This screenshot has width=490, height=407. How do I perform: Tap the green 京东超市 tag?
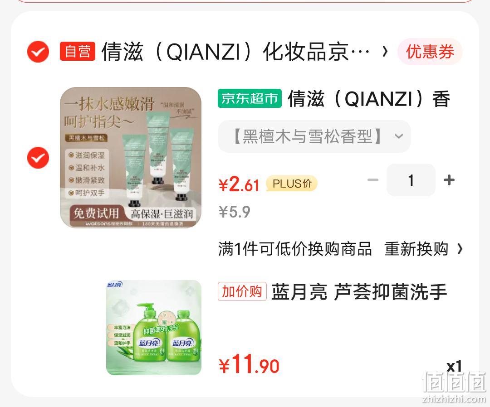point(250,98)
